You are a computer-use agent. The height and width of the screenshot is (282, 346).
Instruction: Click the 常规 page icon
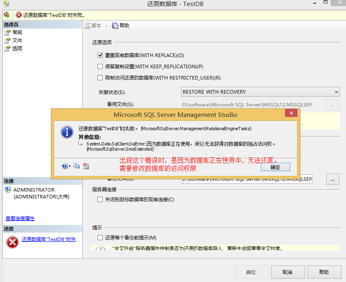[7, 33]
